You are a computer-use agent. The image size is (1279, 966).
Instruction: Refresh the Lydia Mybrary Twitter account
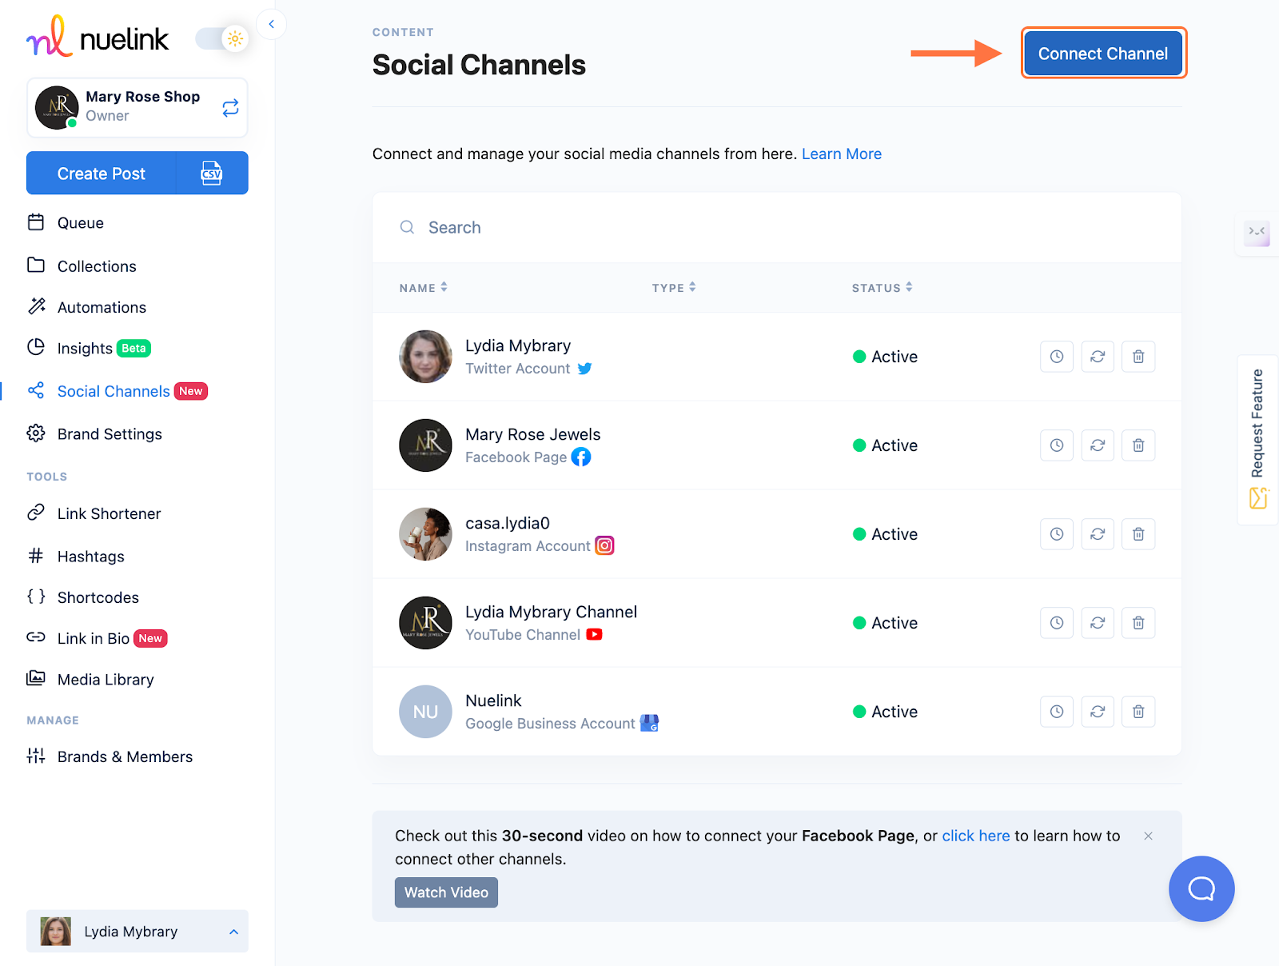(x=1098, y=357)
